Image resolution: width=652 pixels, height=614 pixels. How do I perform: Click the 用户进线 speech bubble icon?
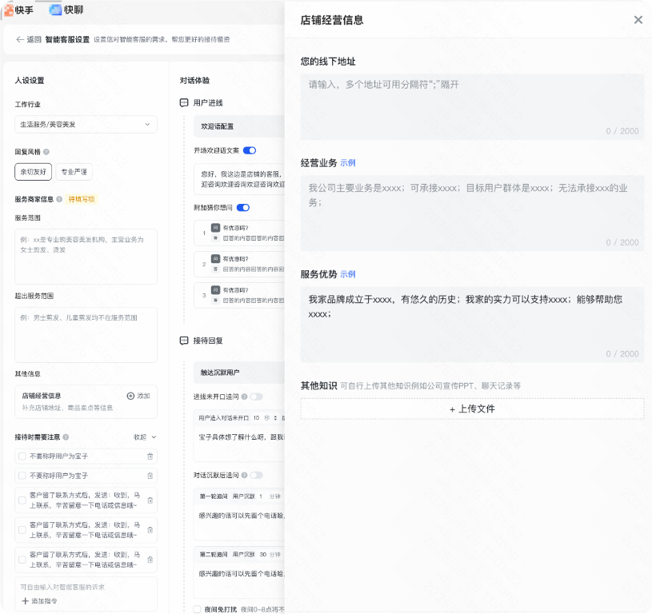tap(183, 102)
